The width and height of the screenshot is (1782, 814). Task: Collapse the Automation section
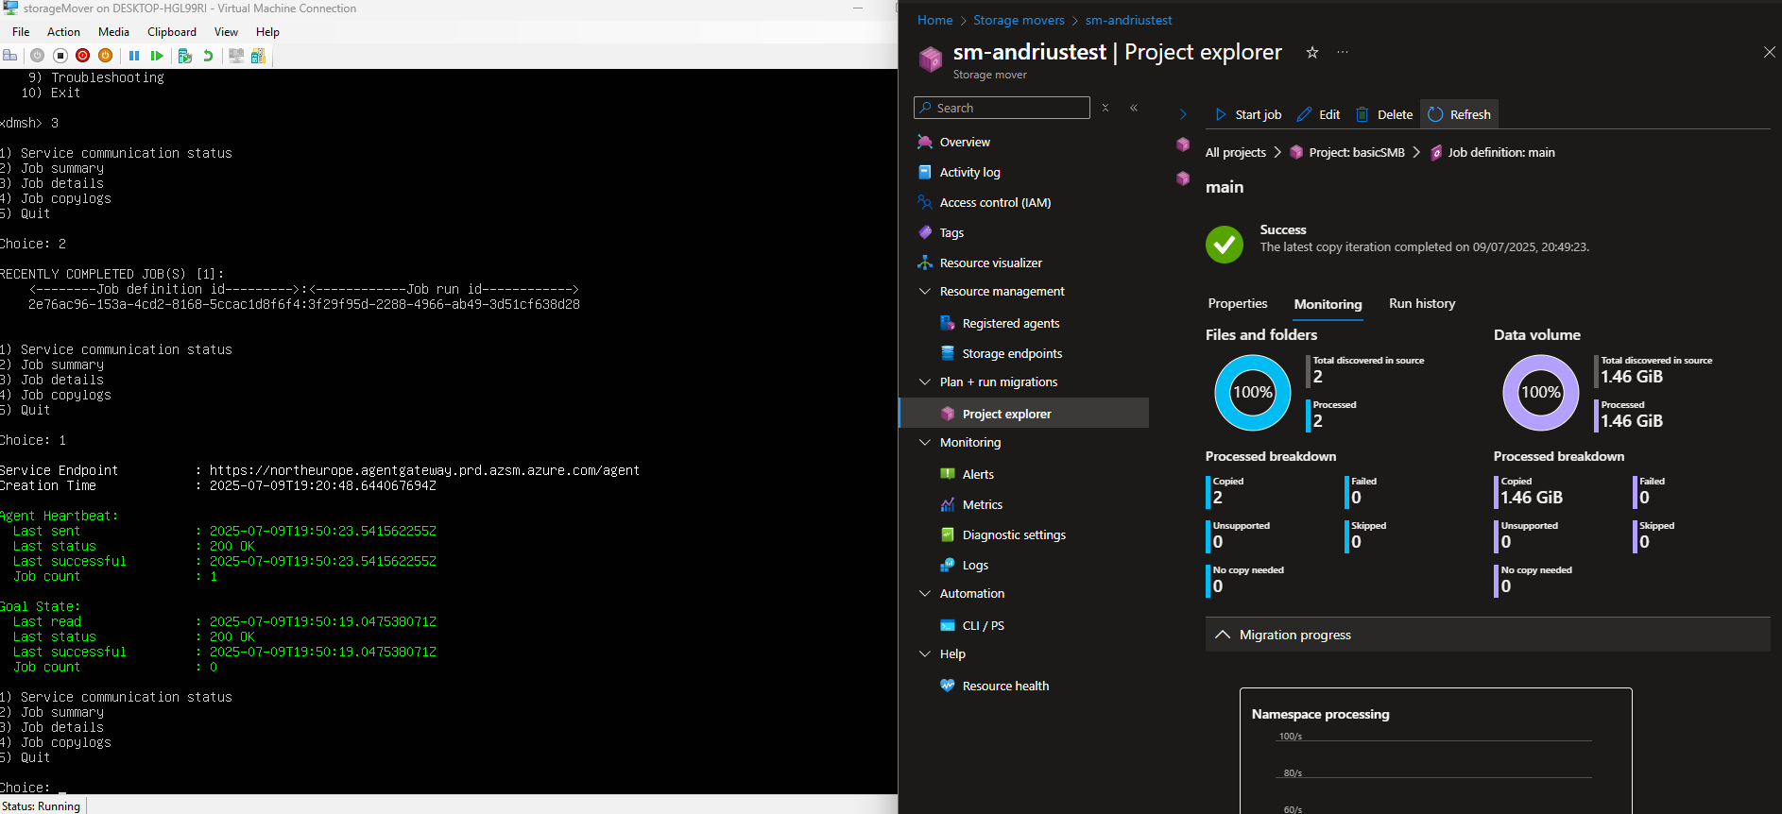pos(925,593)
